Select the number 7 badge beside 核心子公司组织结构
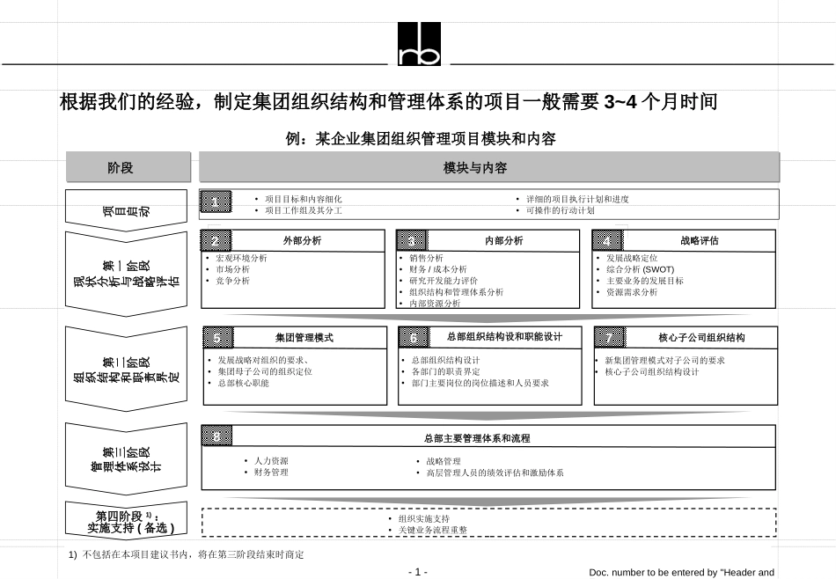 (x=610, y=338)
